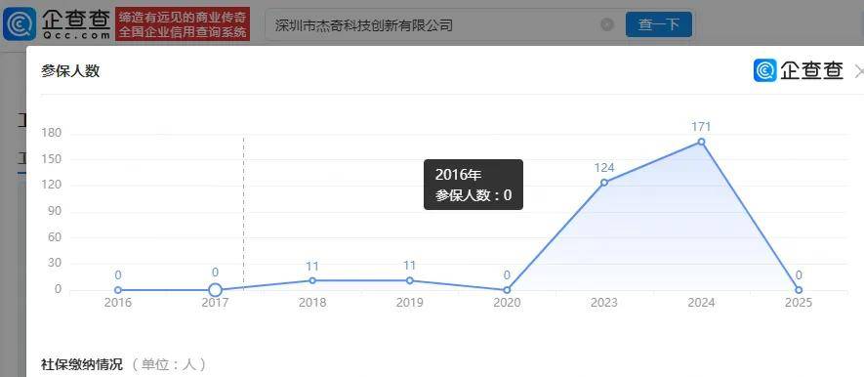Screen dimensions: 864x377
Task: Click the 171 value label above 2024
Action: (x=701, y=127)
